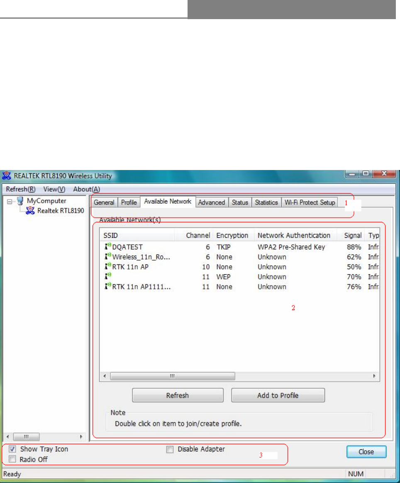Image resolution: width=400 pixels, height=483 pixels.
Task: Click the Close button
Action: tap(366, 451)
